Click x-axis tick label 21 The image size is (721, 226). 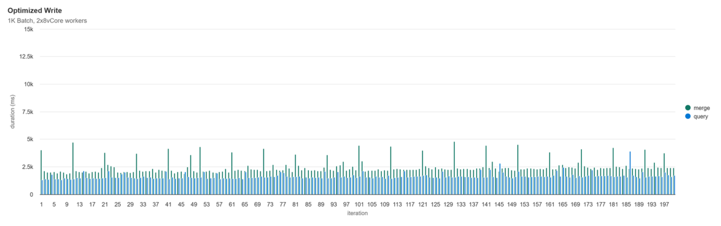[105, 205]
